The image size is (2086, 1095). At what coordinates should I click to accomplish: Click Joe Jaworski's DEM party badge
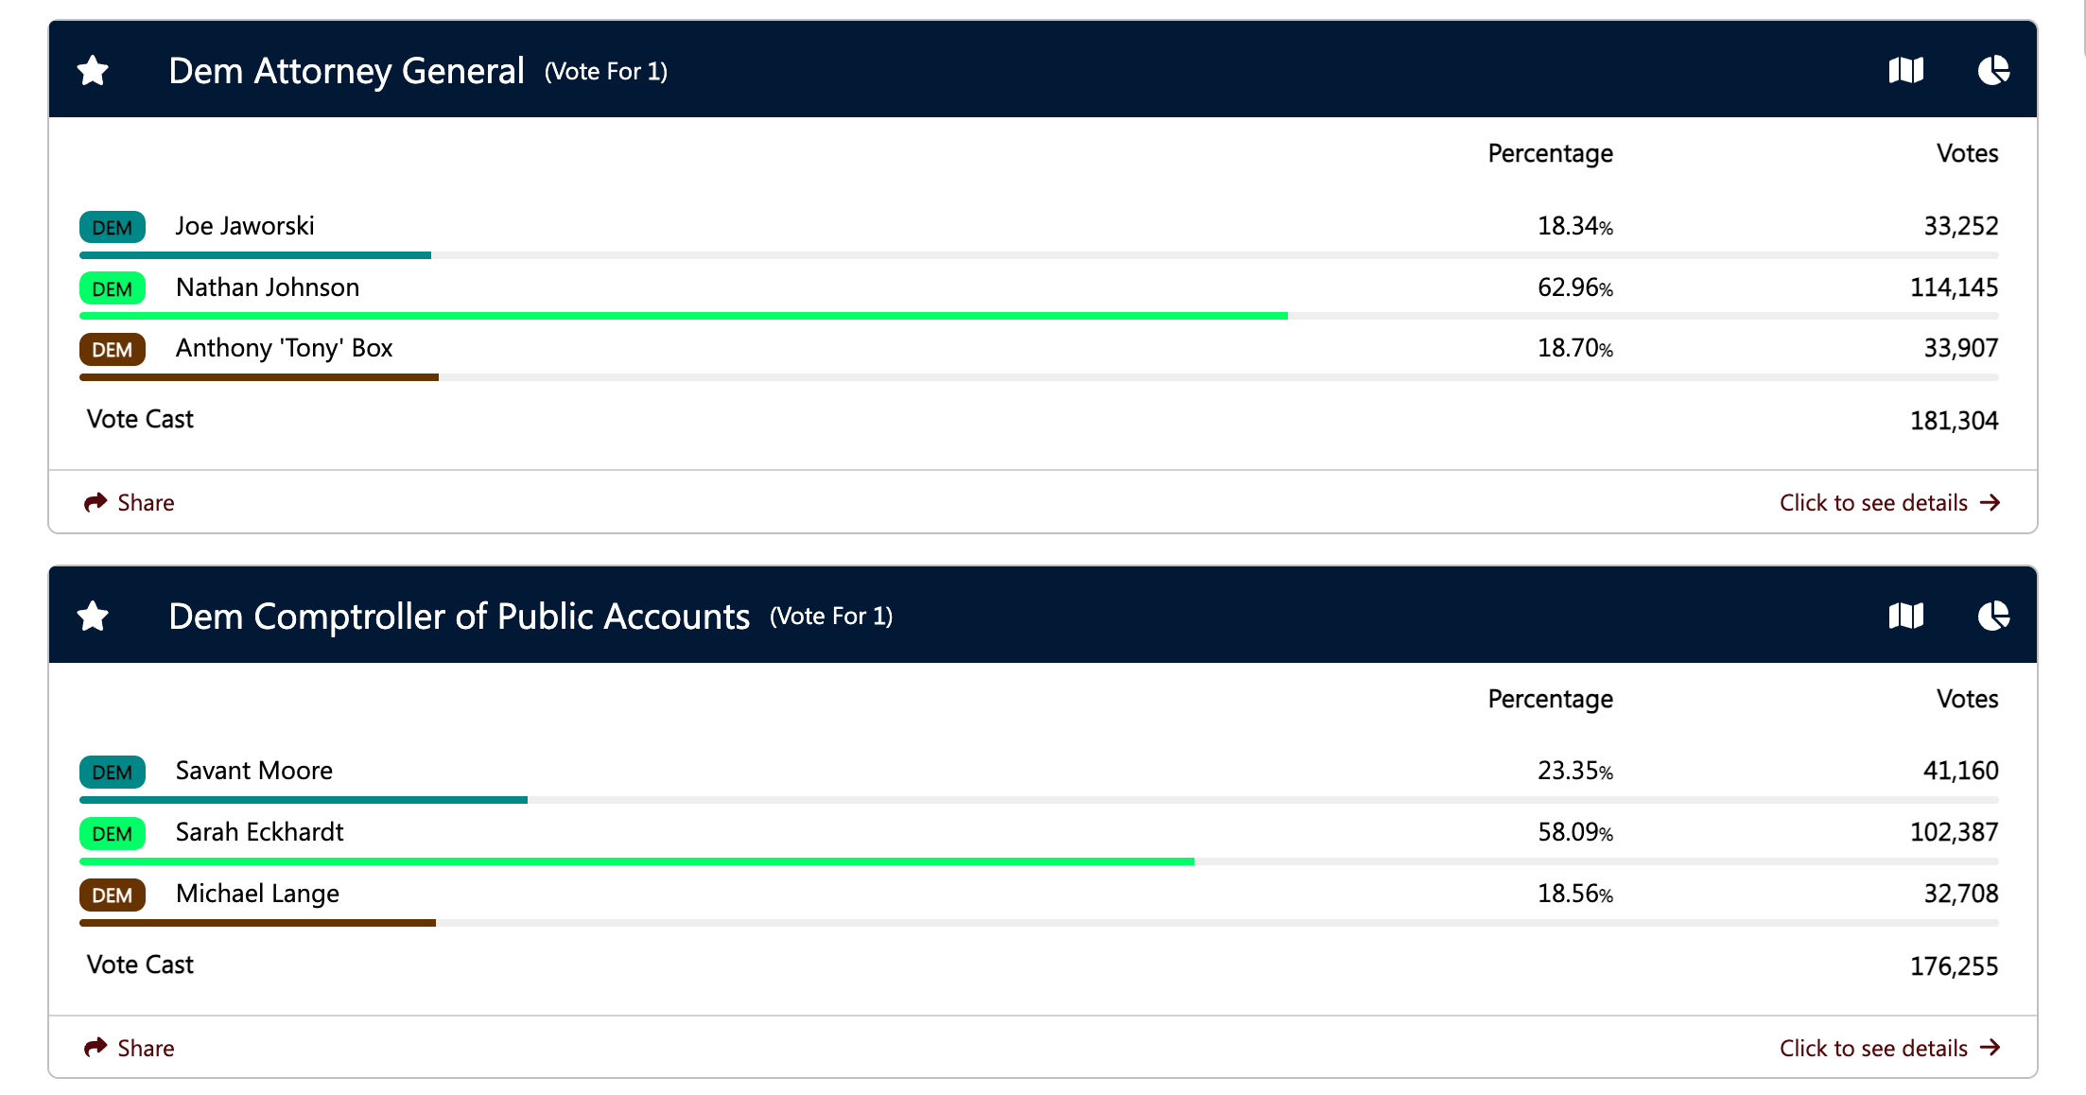click(x=113, y=227)
